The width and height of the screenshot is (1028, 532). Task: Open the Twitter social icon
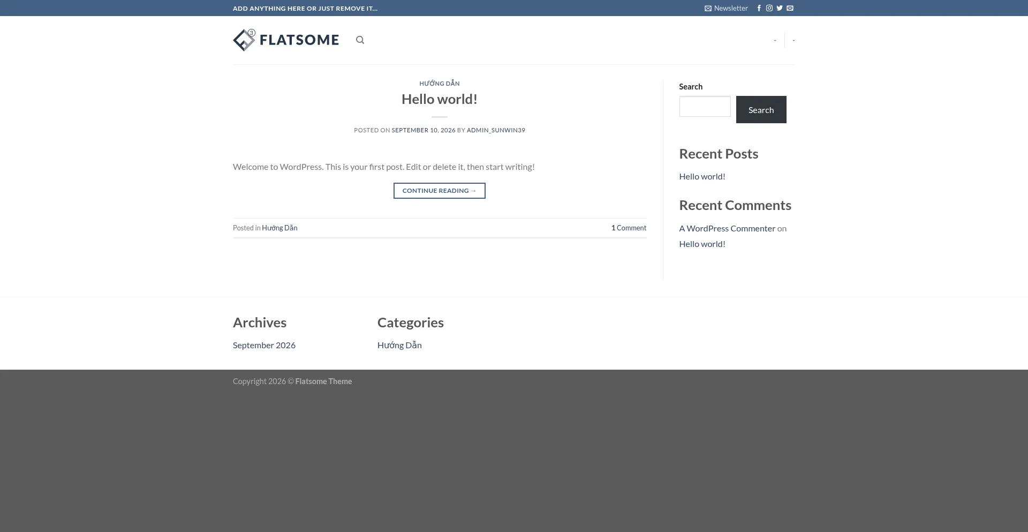(780, 8)
